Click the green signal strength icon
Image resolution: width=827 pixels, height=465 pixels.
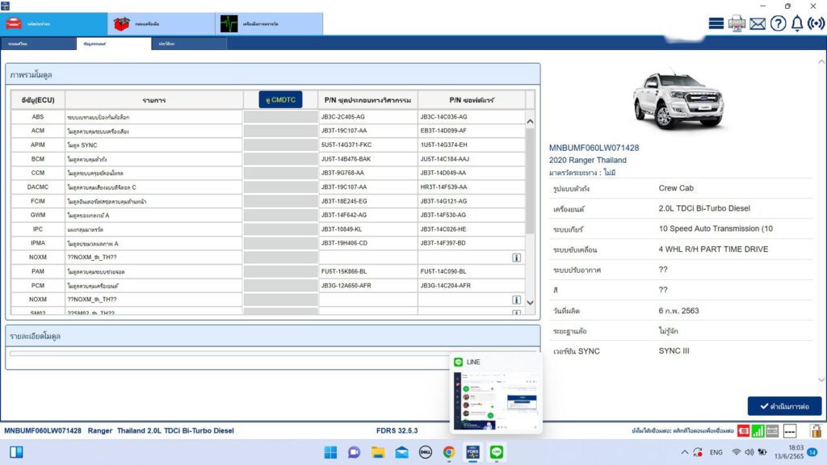758,430
